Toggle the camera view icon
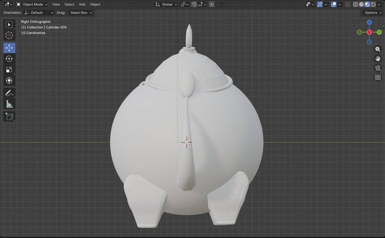Image resolution: width=385 pixels, height=238 pixels. tap(378, 68)
